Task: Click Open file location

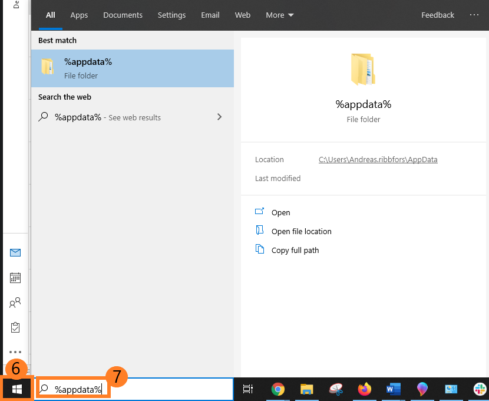Action: click(x=301, y=231)
